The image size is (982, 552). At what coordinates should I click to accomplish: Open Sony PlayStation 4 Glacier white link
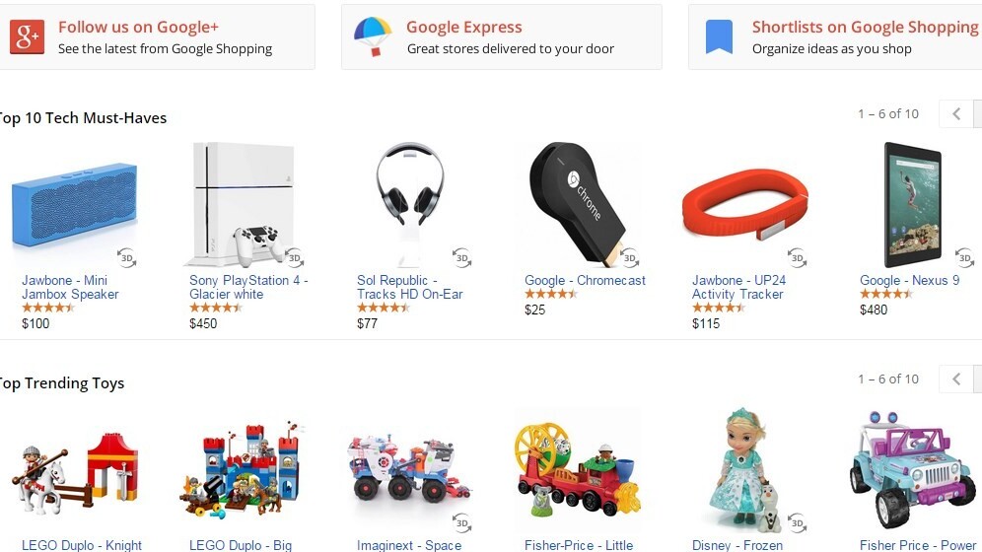point(248,287)
